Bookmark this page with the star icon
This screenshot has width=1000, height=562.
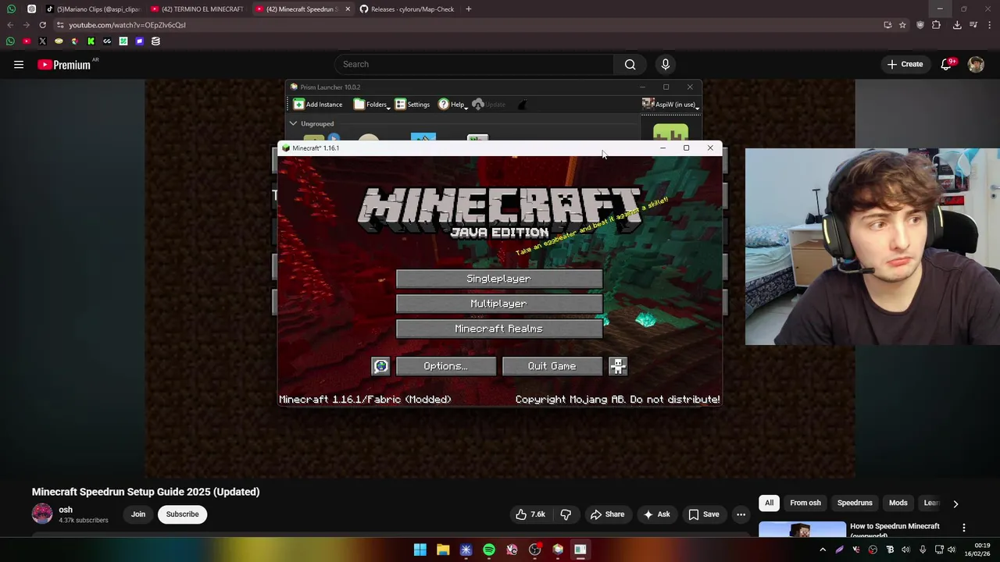pyautogui.click(x=902, y=25)
